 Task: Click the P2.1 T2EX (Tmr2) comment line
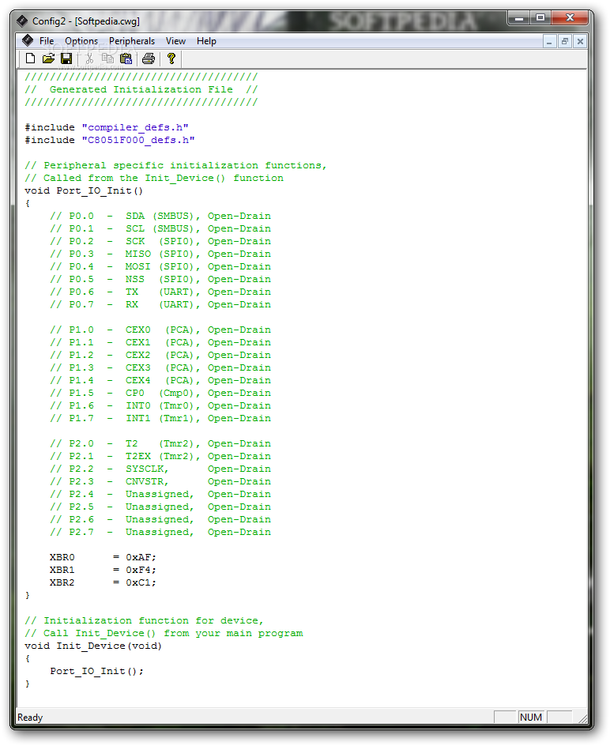[x=160, y=456]
